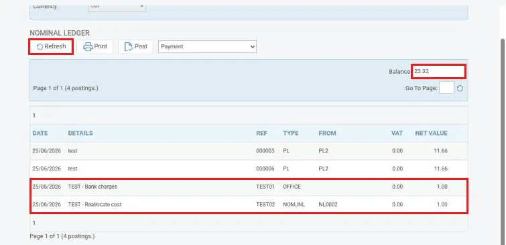Sort by DETAILS column header
The image size is (506, 245).
point(80,133)
